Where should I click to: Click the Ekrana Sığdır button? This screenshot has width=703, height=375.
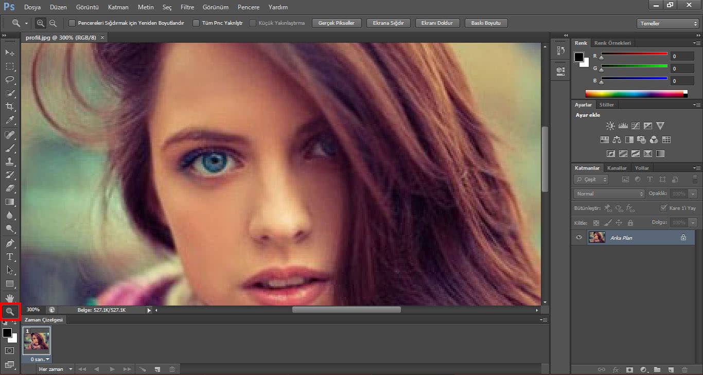pos(388,23)
